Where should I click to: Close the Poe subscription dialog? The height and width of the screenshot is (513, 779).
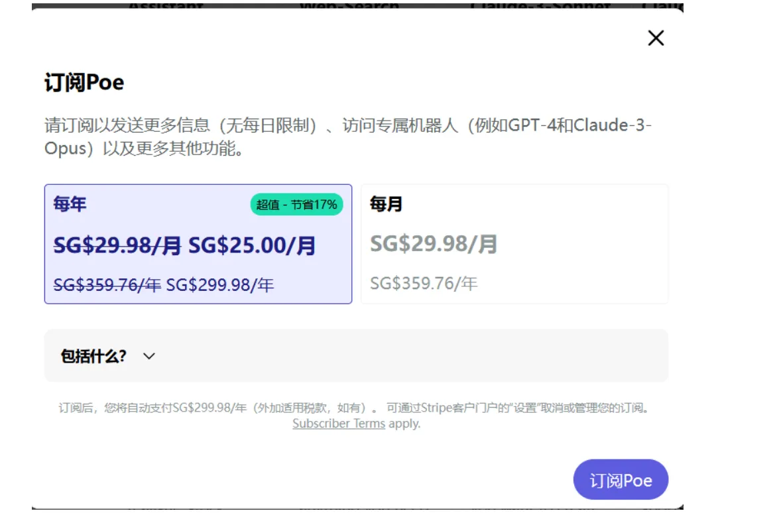[x=655, y=38]
